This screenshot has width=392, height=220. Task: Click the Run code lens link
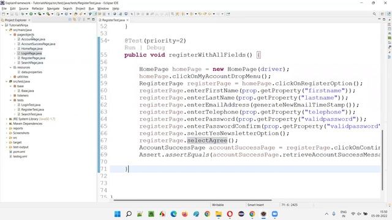(x=130, y=48)
